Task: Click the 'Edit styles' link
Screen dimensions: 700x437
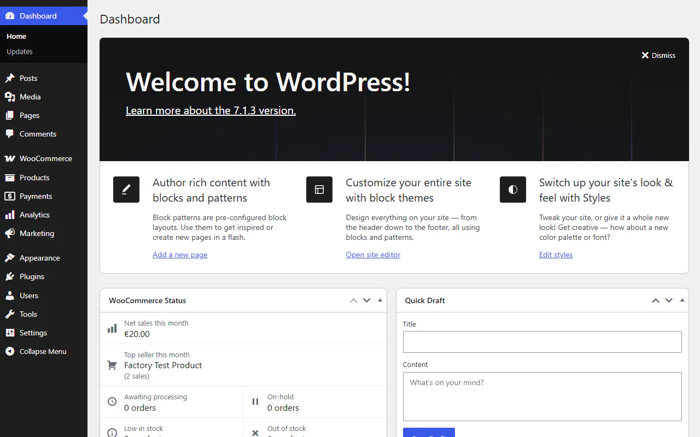Action: pyautogui.click(x=556, y=255)
